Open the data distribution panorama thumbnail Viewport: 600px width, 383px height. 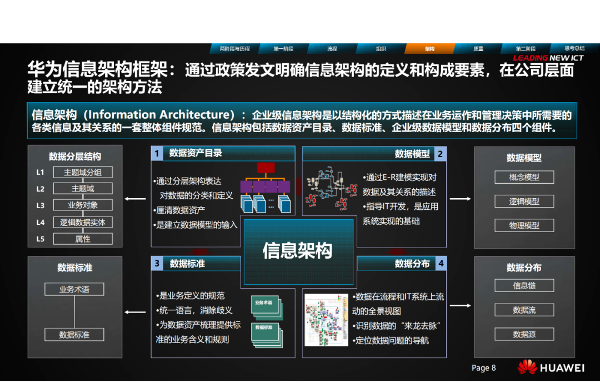326,320
